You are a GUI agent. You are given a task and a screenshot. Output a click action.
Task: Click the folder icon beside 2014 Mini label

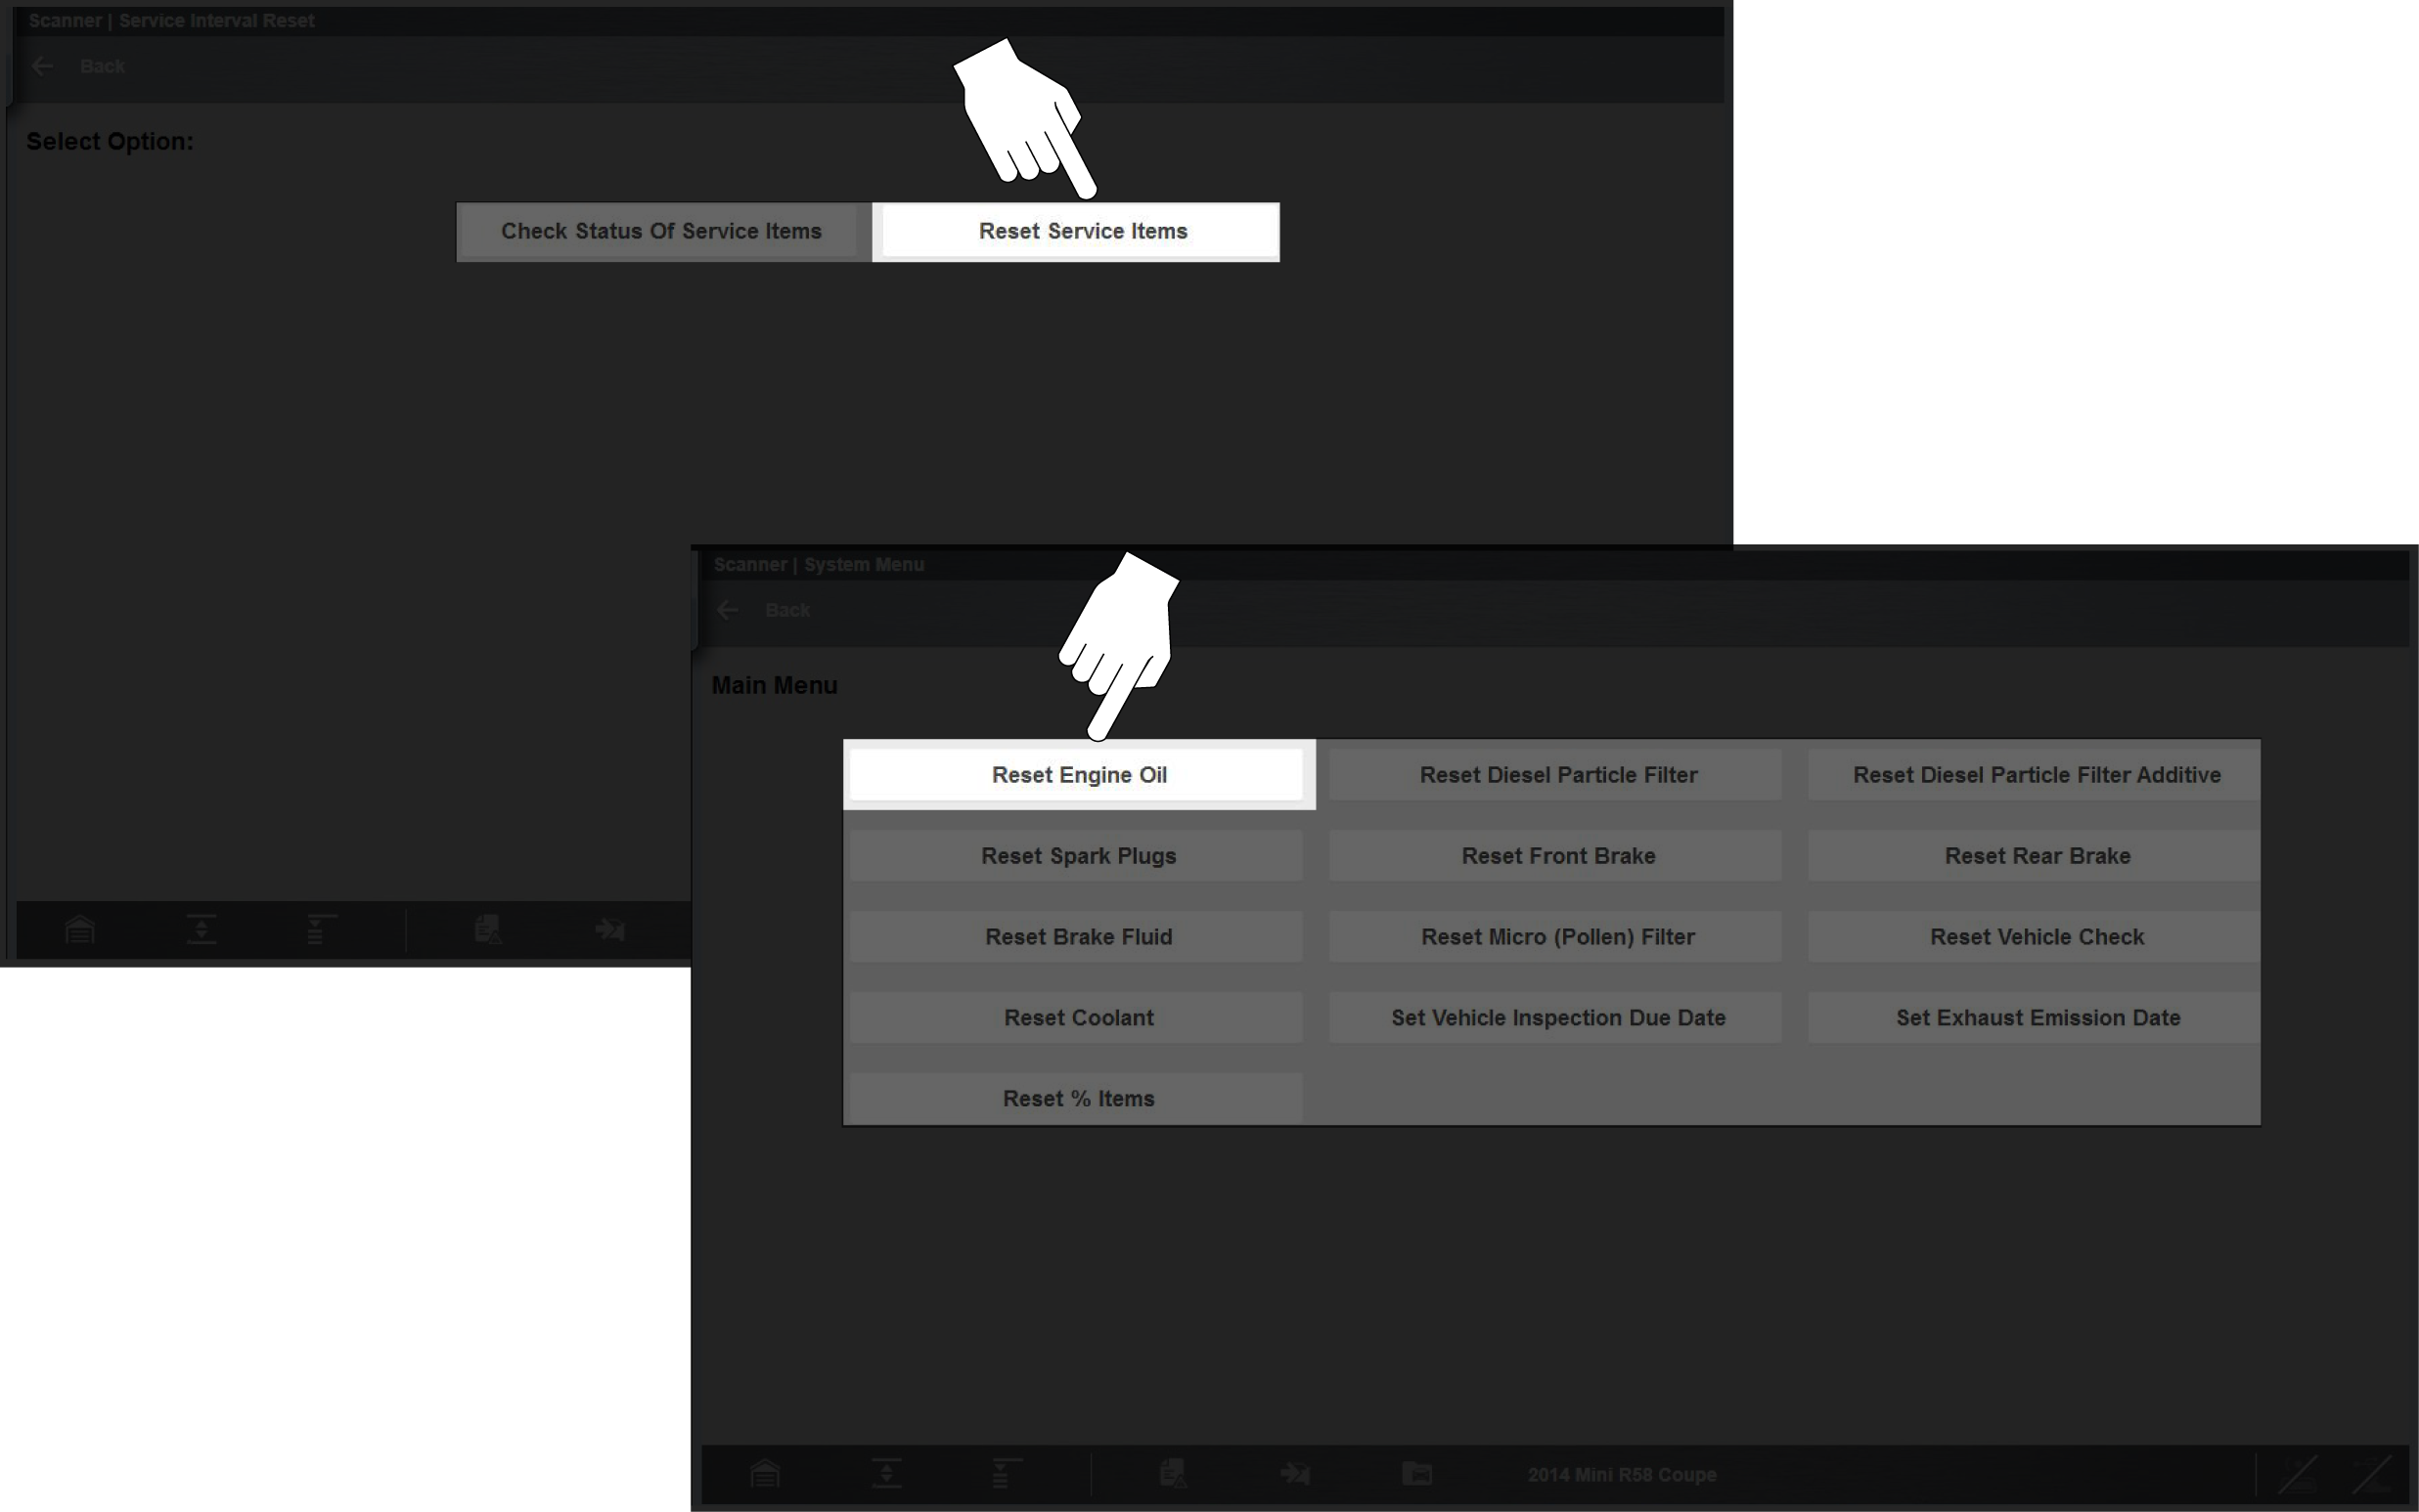click(x=1417, y=1473)
